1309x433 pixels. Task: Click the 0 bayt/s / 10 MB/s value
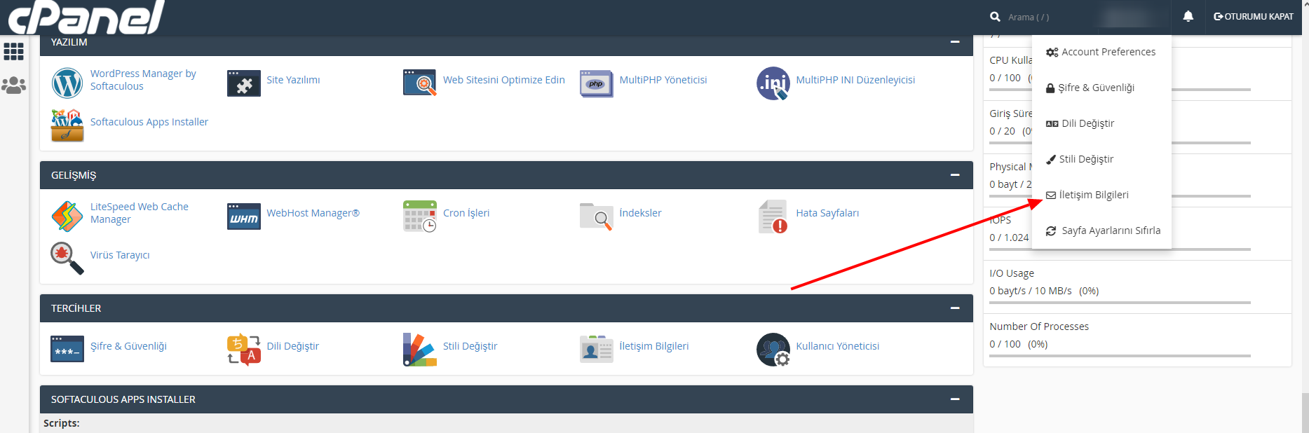[1031, 291]
